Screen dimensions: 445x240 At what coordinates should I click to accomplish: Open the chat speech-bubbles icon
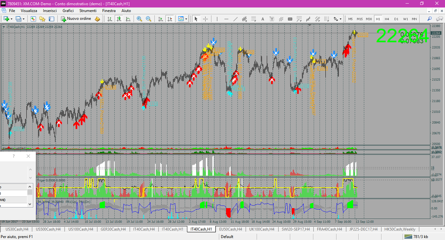[439, 19]
